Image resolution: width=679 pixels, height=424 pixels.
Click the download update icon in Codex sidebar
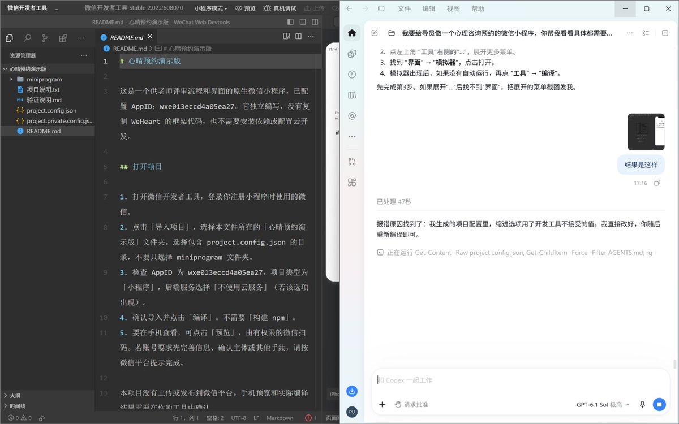click(352, 391)
